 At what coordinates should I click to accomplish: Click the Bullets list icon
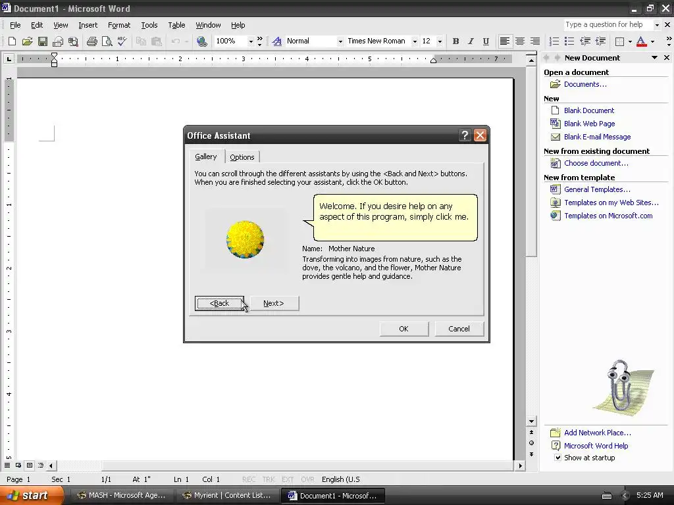(569, 41)
